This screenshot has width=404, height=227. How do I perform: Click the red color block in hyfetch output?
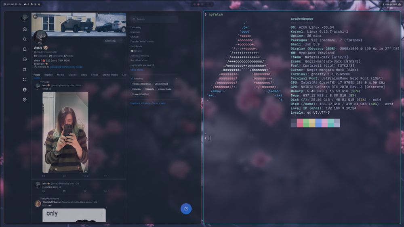pos(300,123)
